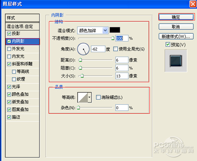Toggle the 预览 preview checkbox
197x161 pixels.
[x=168, y=44]
